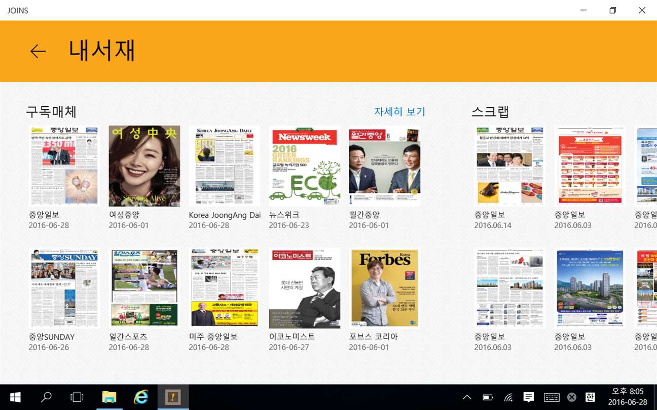Click the circled X tray icon
This screenshot has height=410, width=657.
point(572,397)
